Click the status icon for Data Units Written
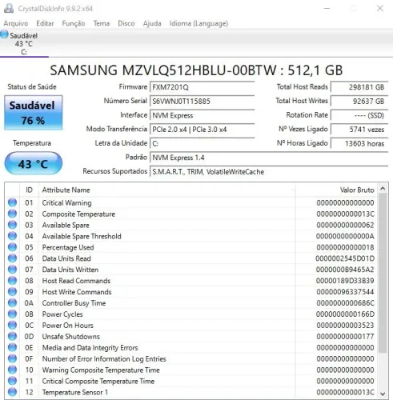Image resolution: width=393 pixels, height=400 pixels. pos(12,270)
